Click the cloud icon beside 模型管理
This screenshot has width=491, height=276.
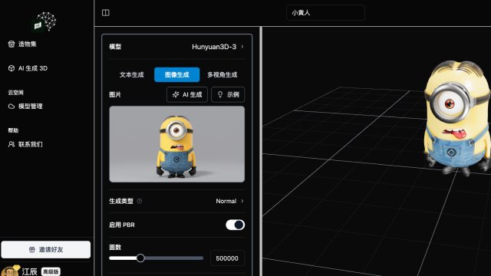tap(12, 107)
